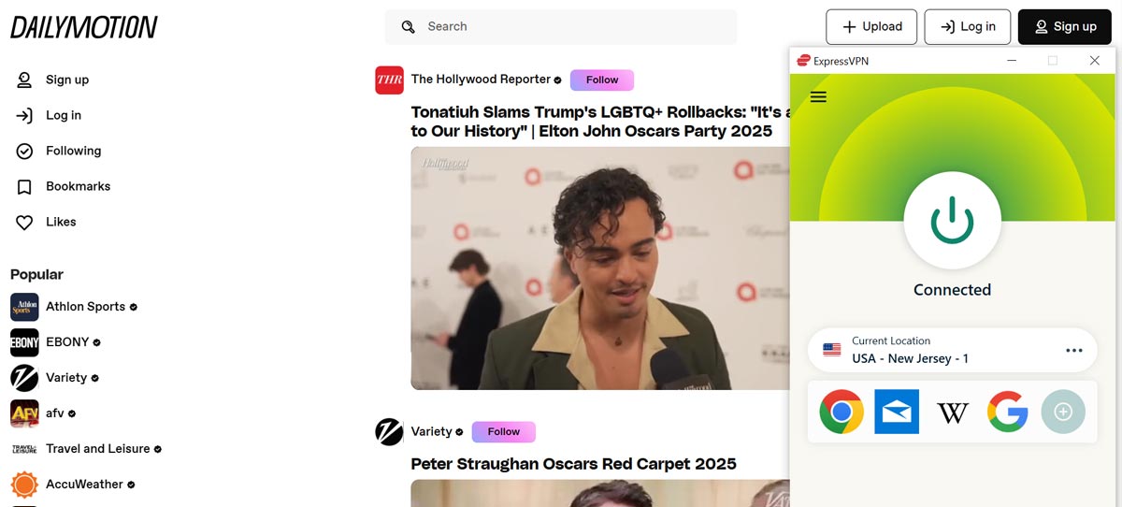Viewport: 1122px width, 507px height.
Task: Open the Mail shortcut in ExpressVPN
Action: pyautogui.click(x=897, y=412)
